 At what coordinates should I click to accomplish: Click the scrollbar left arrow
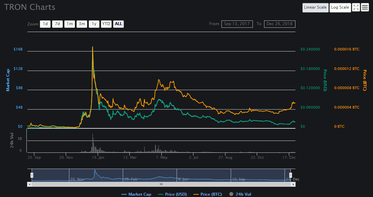[x=29, y=184]
